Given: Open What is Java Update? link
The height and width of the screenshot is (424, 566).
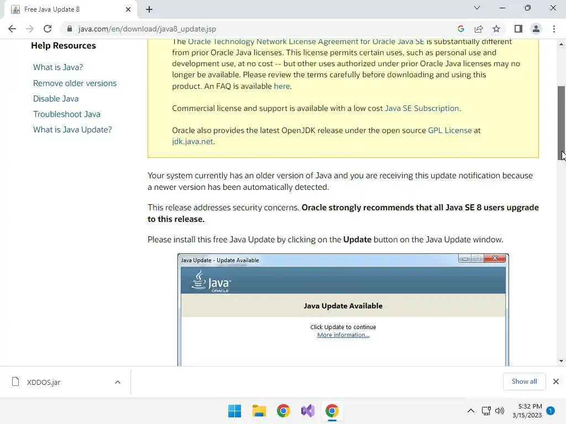Looking at the screenshot, I should [x=72, y=130].
